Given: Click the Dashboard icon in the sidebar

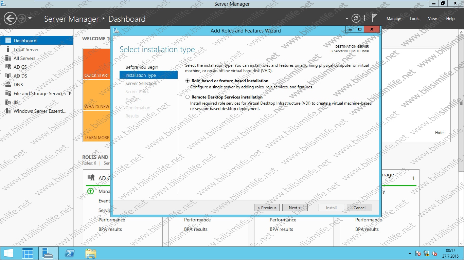Looking at the screenshot, I should [8, 40].
